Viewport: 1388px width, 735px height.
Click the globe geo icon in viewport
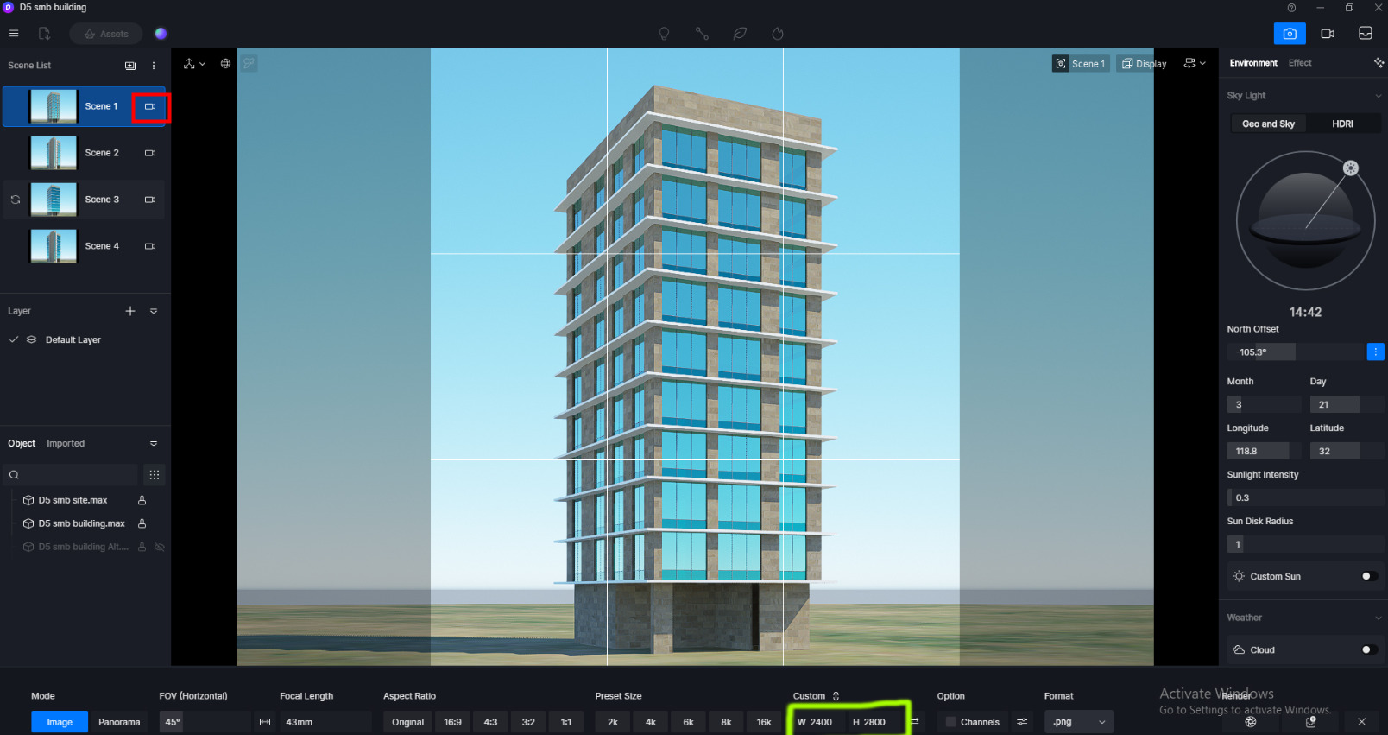tap(225, 64)
